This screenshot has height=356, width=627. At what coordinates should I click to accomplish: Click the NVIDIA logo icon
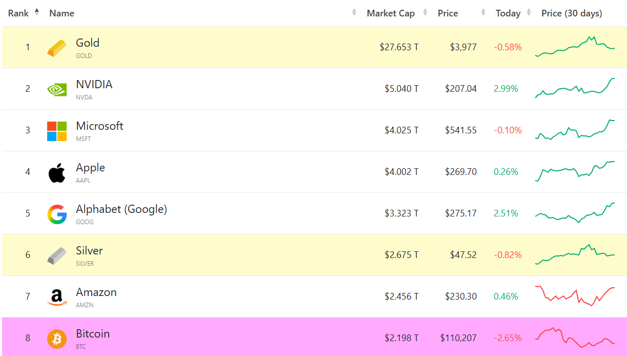[57, 89]
